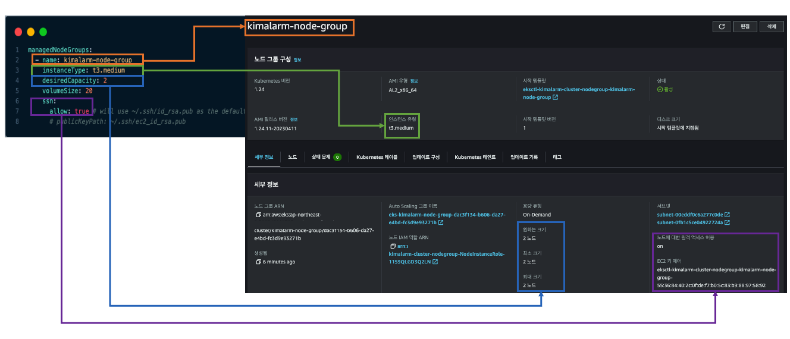This screenshot has width=790, height=339.
Task: Click the Kubernetes version value 1.24
Action: 259,89
